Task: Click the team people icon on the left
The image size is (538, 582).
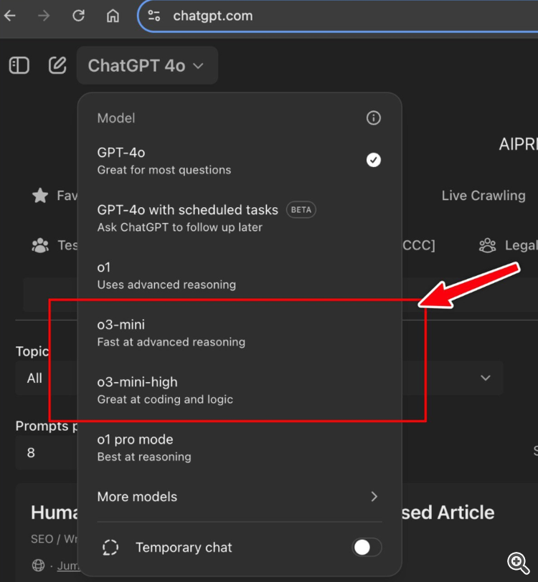Action: pos(40,245)
